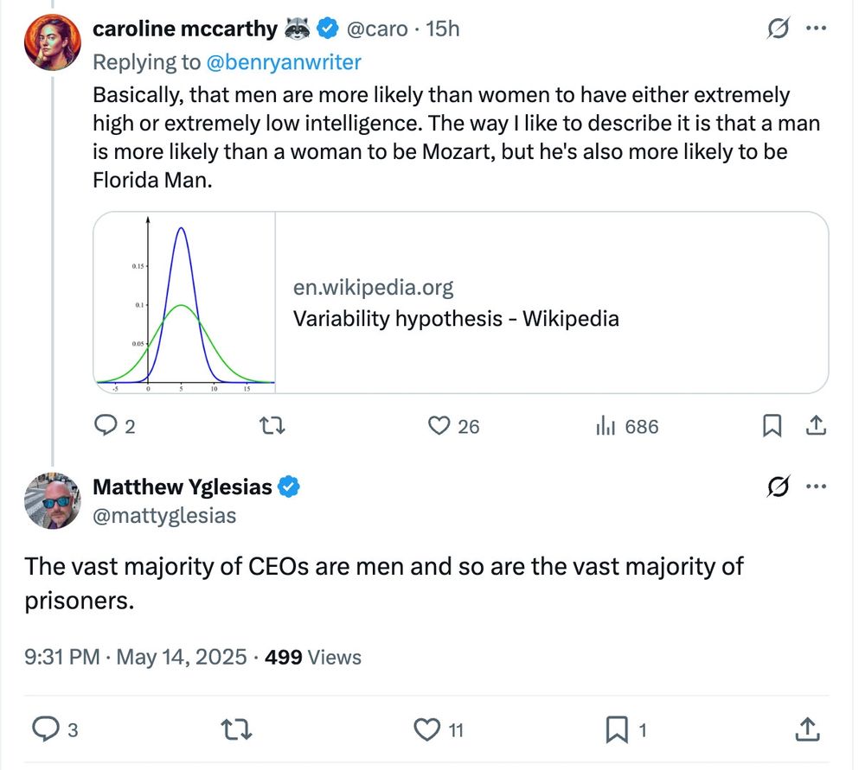Screen dimensions: 865x770
Task: Click the verified badge next to @caro
Action: [x=326, y=28]
